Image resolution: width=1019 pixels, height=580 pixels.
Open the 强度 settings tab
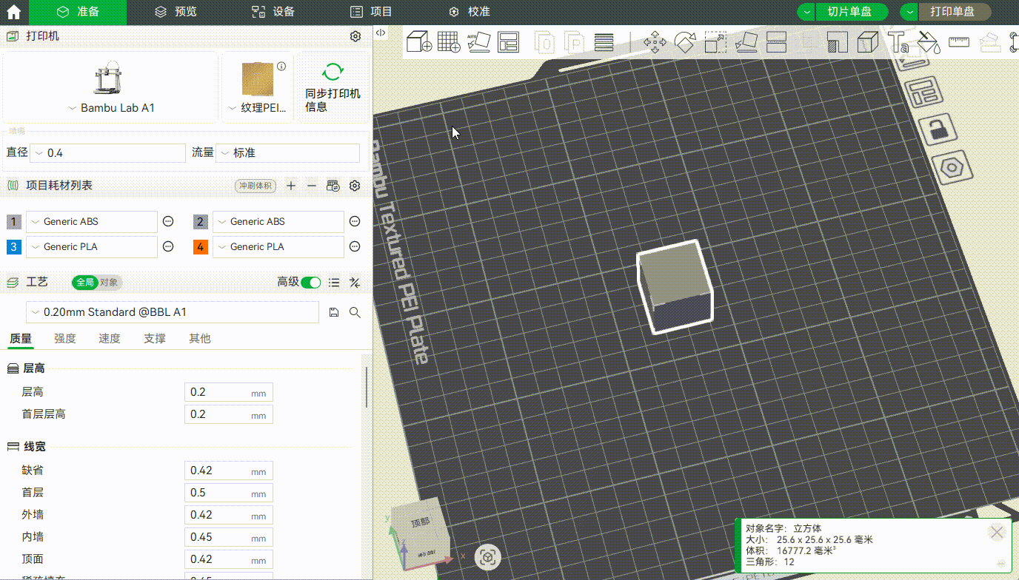pos(65,339)
